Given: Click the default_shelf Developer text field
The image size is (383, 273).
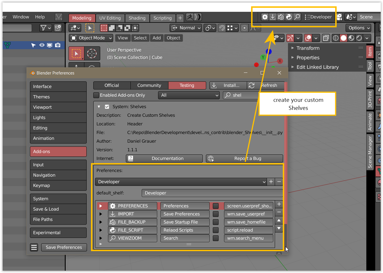Looking at the screenshot, I should click(212, 193).
